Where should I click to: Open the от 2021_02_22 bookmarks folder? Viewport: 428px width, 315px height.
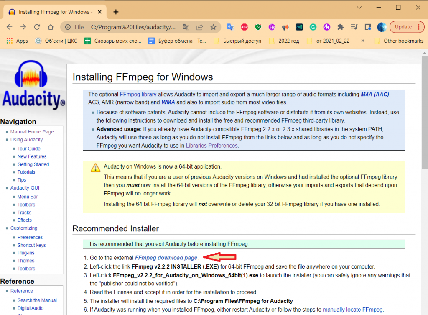coord(328,41)
